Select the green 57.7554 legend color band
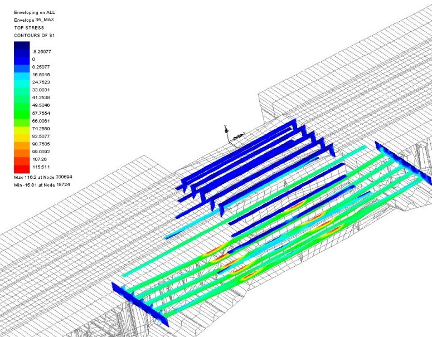The image size is (432, 337). click(x=22, y=112)
